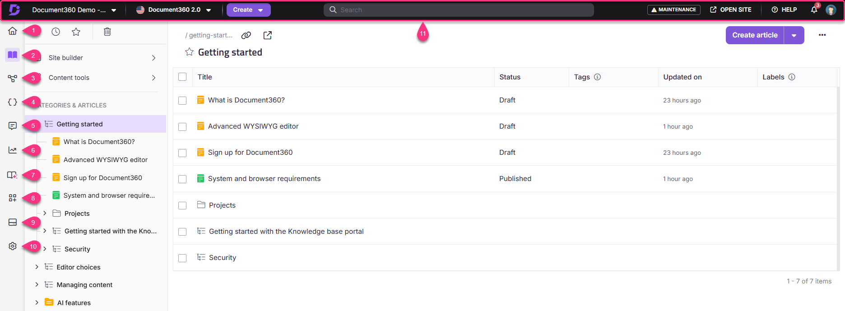The height and width of the screenshot is (311, 845).
Task: Tick the select-all checkbox in table header
Action: [182, 77]
